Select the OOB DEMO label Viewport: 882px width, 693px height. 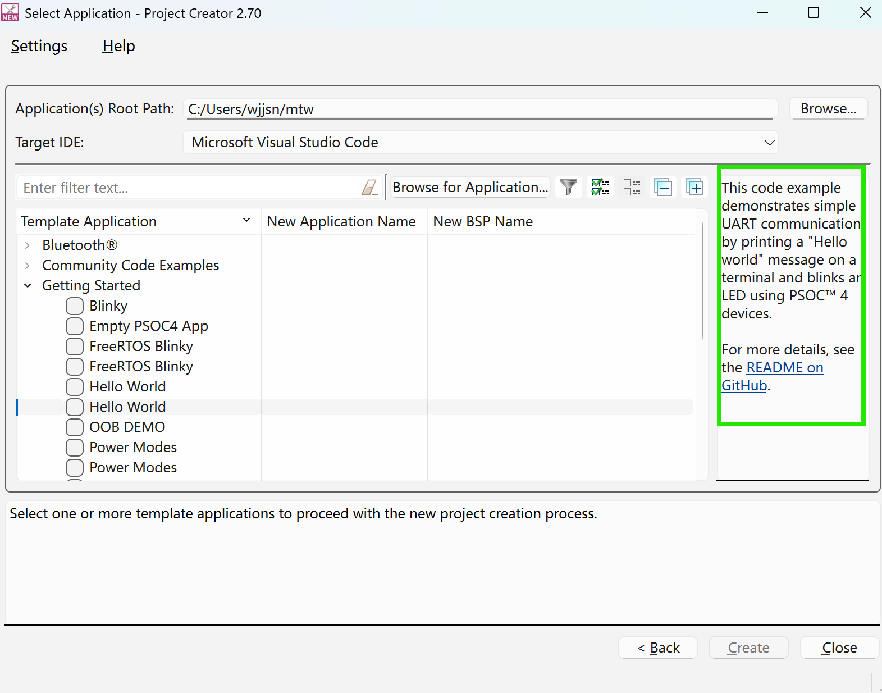127,427
